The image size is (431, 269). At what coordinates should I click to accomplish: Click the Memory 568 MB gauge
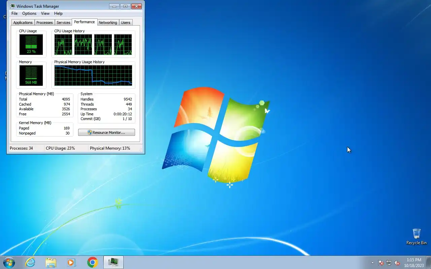coord(31,75)
